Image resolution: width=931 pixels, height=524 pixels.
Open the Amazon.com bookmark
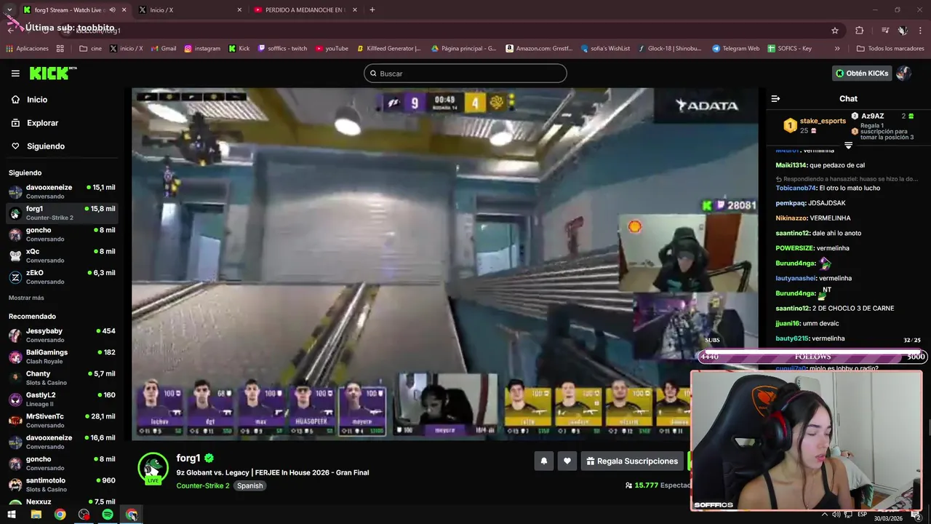pyautogui.click(x=539, y=49)
